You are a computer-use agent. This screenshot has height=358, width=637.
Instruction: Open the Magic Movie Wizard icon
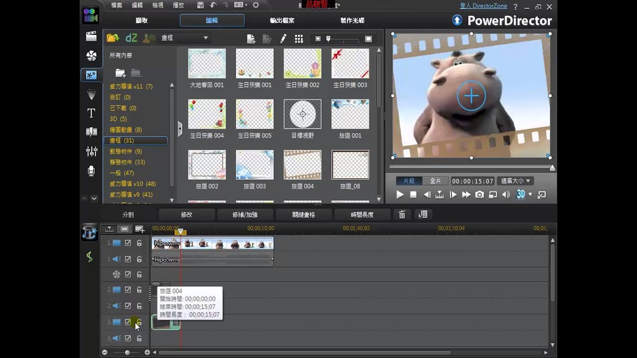point(90,232)
